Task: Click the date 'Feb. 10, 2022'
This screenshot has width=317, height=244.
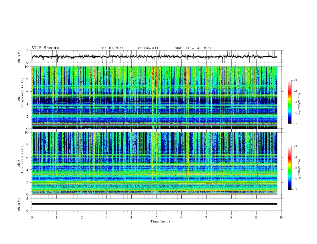Action: (x=112, y=48)
